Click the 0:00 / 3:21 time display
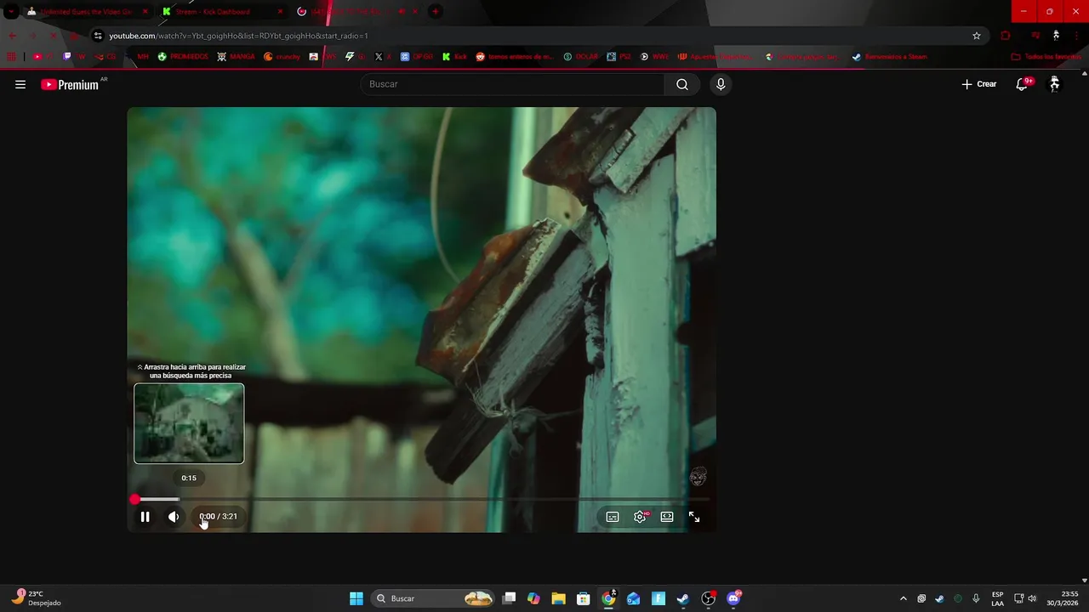This screenshot has width=1089, height=612. [219, 517]
